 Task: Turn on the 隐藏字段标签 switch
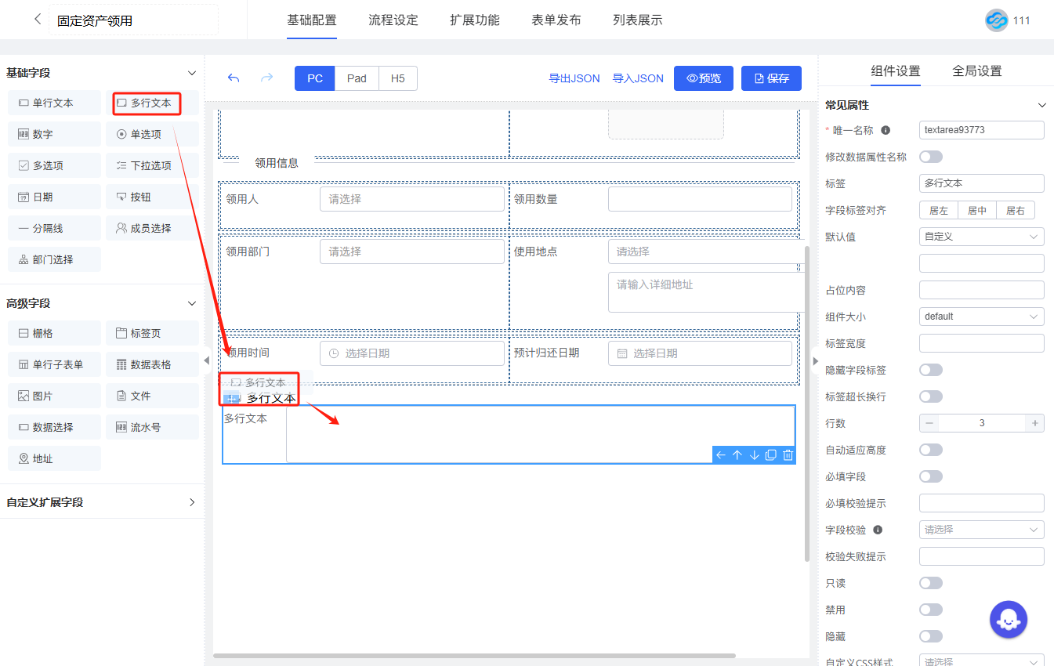click(x=930, y=370)
